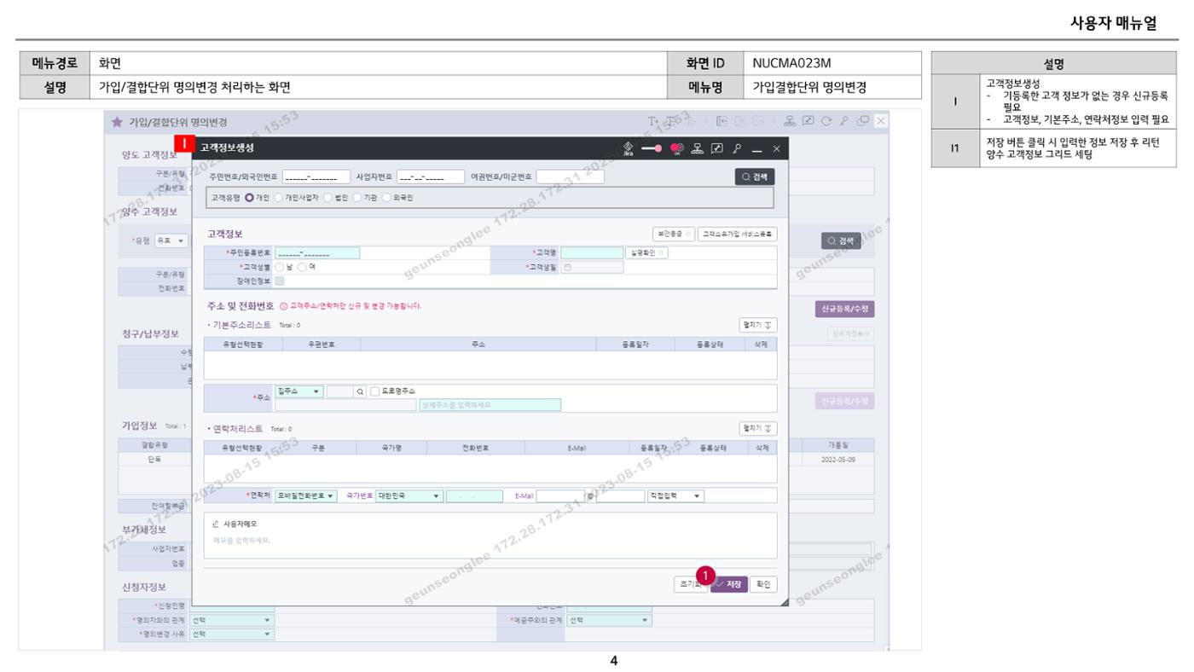
Task: Expand 기본주소리스트 with 펼치기 button
Action: (x=757, y=325)
